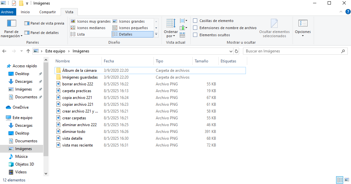Enable Casillas de elemento checkbox

[195, 21]
